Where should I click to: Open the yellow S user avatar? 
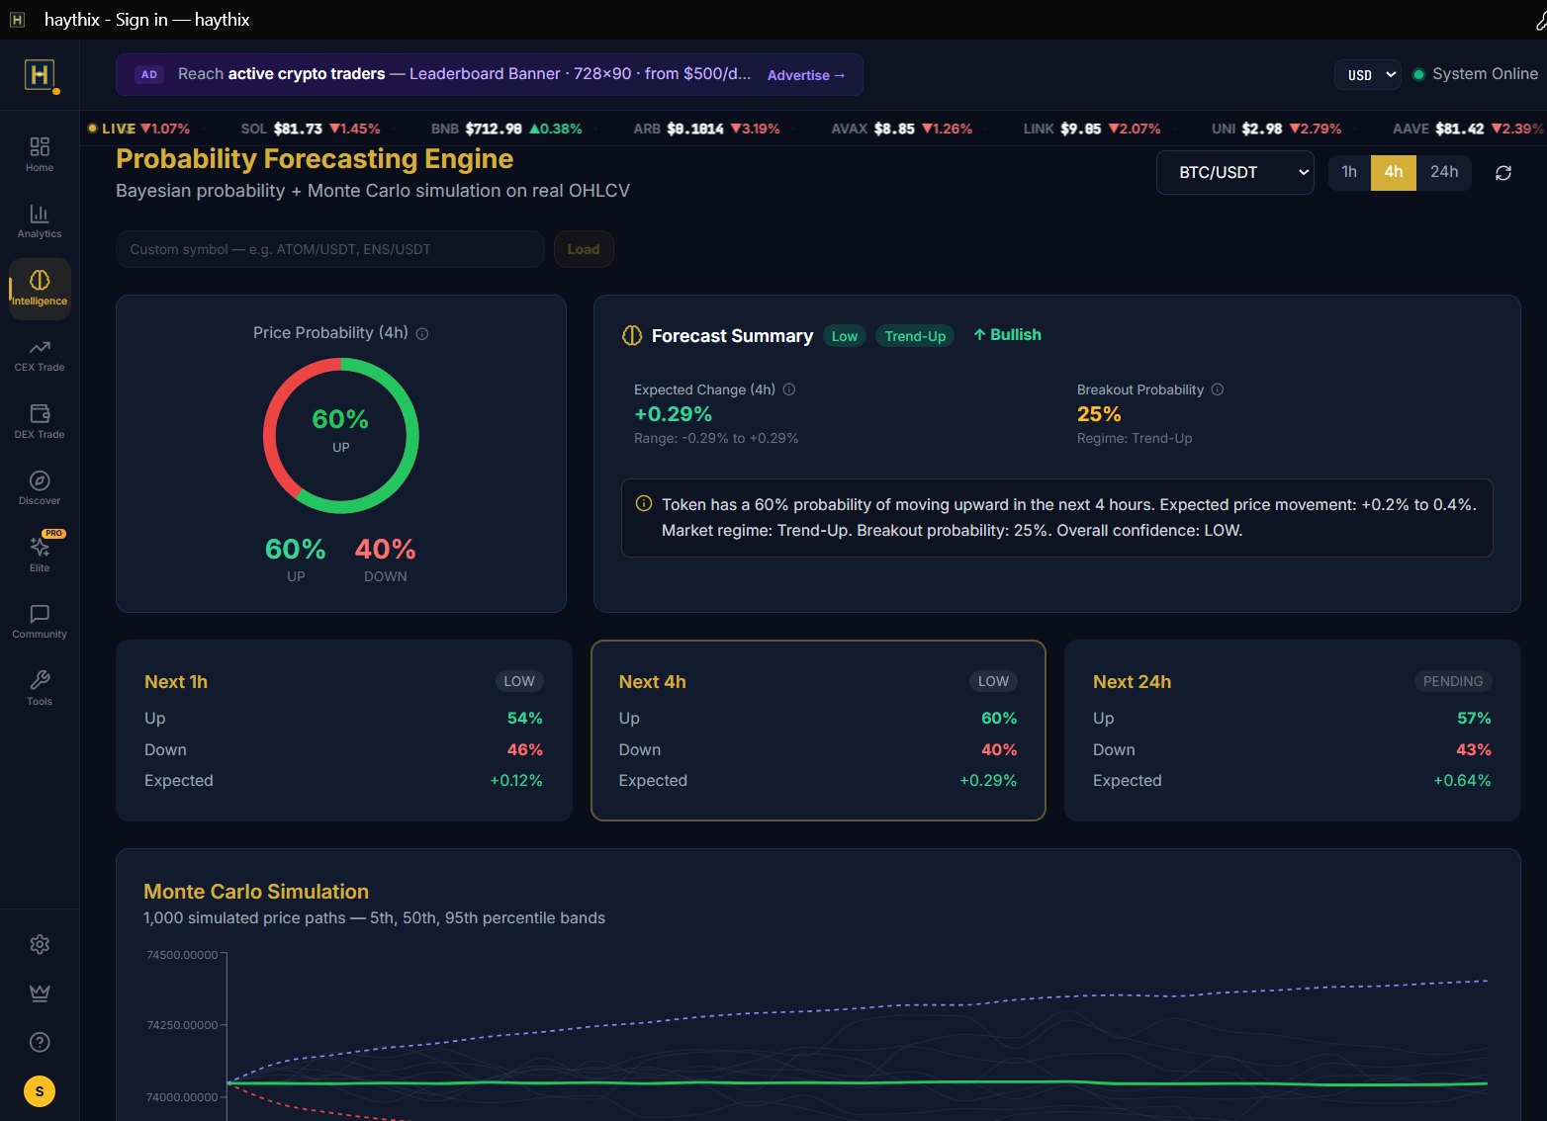[40, 1091]
